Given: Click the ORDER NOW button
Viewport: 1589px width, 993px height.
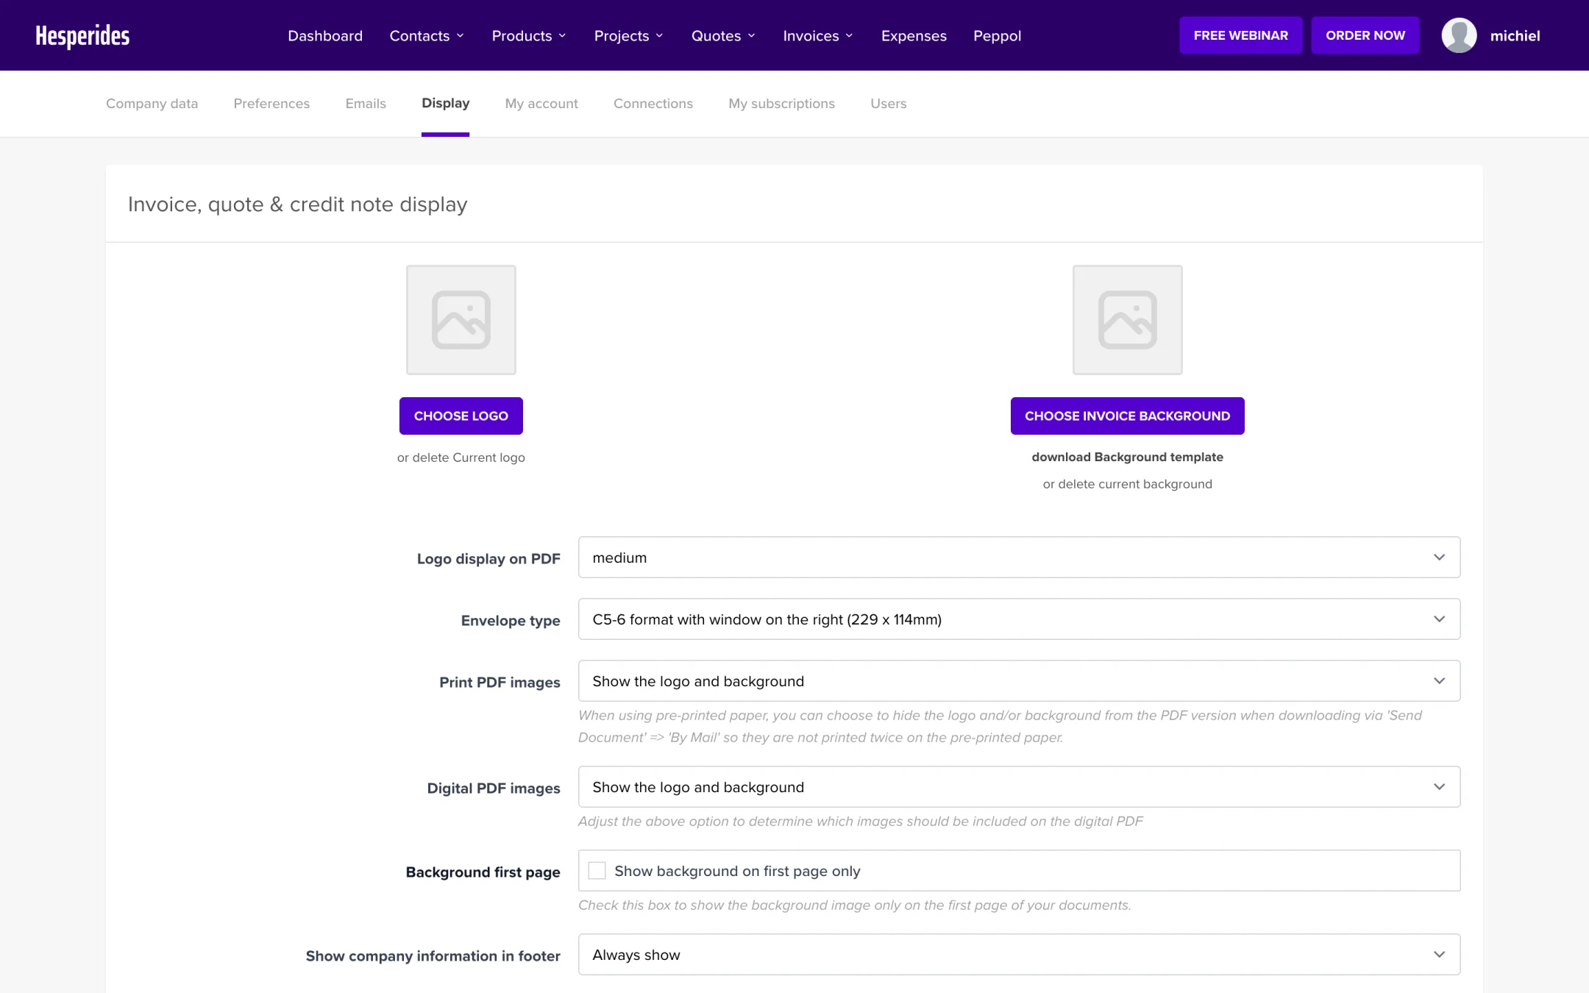Looking at the screenshot, I should coord(1365,35).
